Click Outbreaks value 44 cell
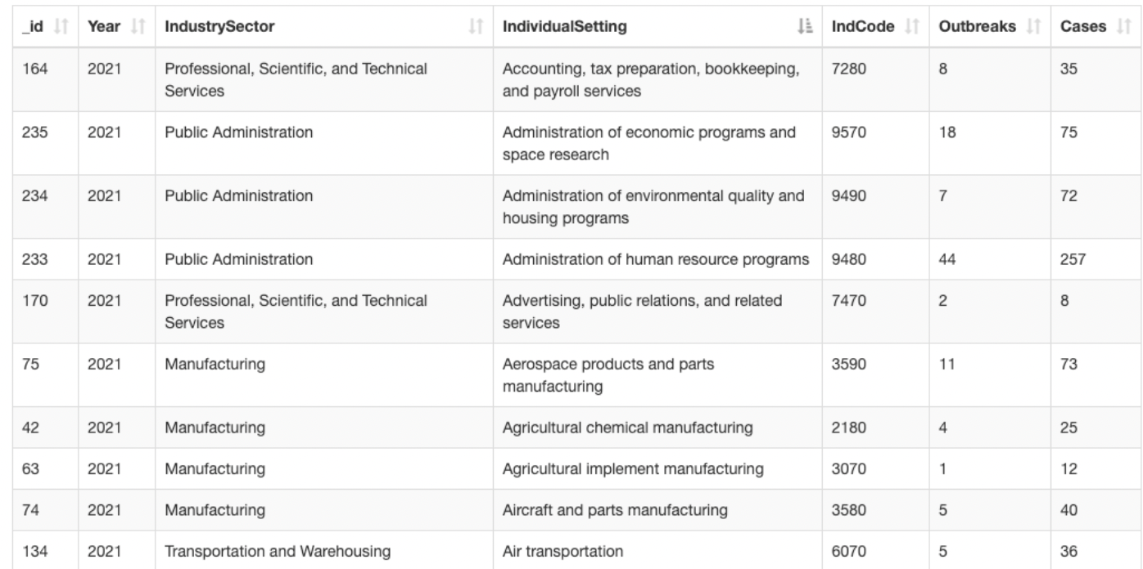Screen dimensions: 1143x569 point(988,260)
